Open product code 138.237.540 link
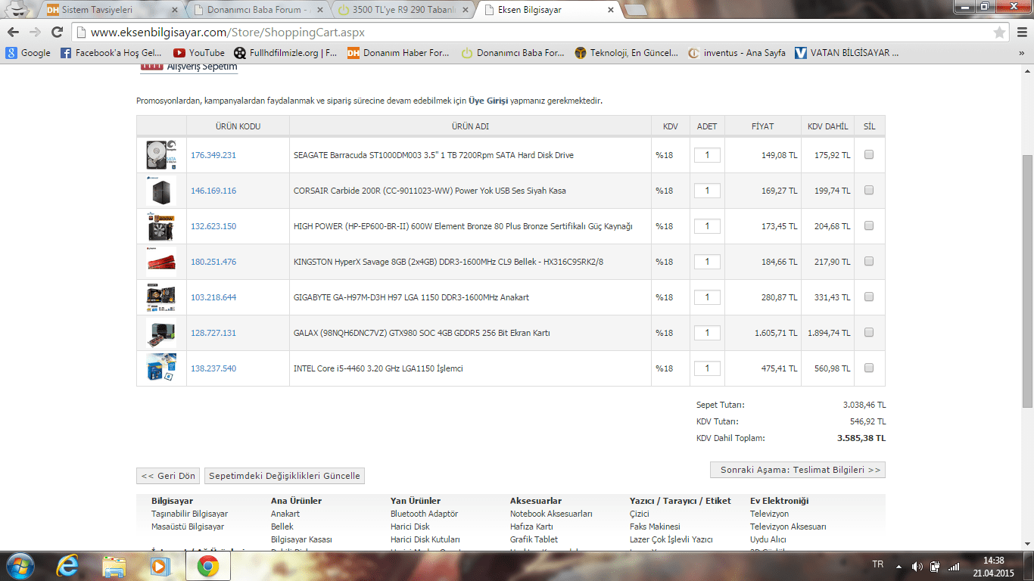Screen dimensions: 1034x581 click(213, 368)
